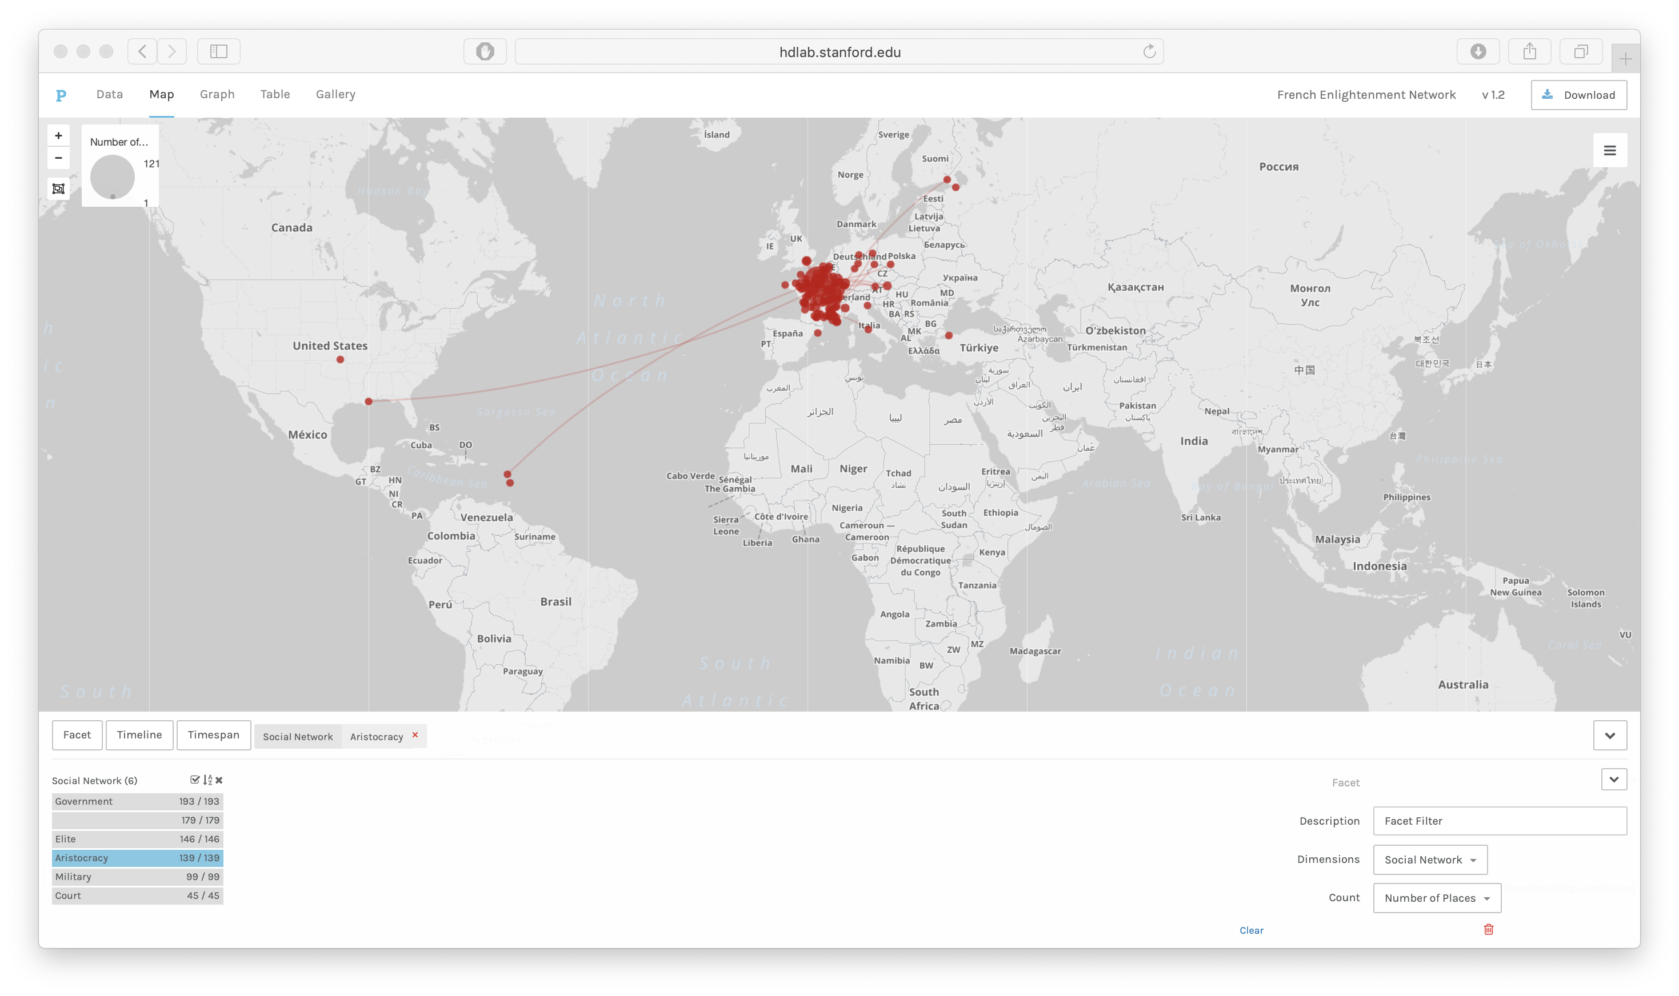Select the Map tab
The height and width of the screenshot is (996, 1679).
point(161,94)
